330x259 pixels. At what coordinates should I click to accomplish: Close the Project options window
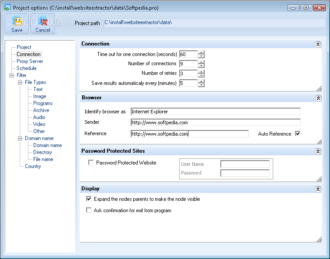click(319, 8)
